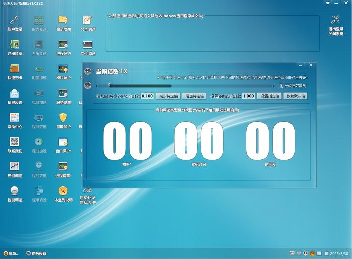Click the specific multiplier field showing 0.100

[147, 96]
